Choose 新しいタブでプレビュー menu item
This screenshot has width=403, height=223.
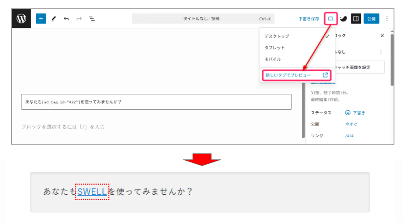(296, 75)
